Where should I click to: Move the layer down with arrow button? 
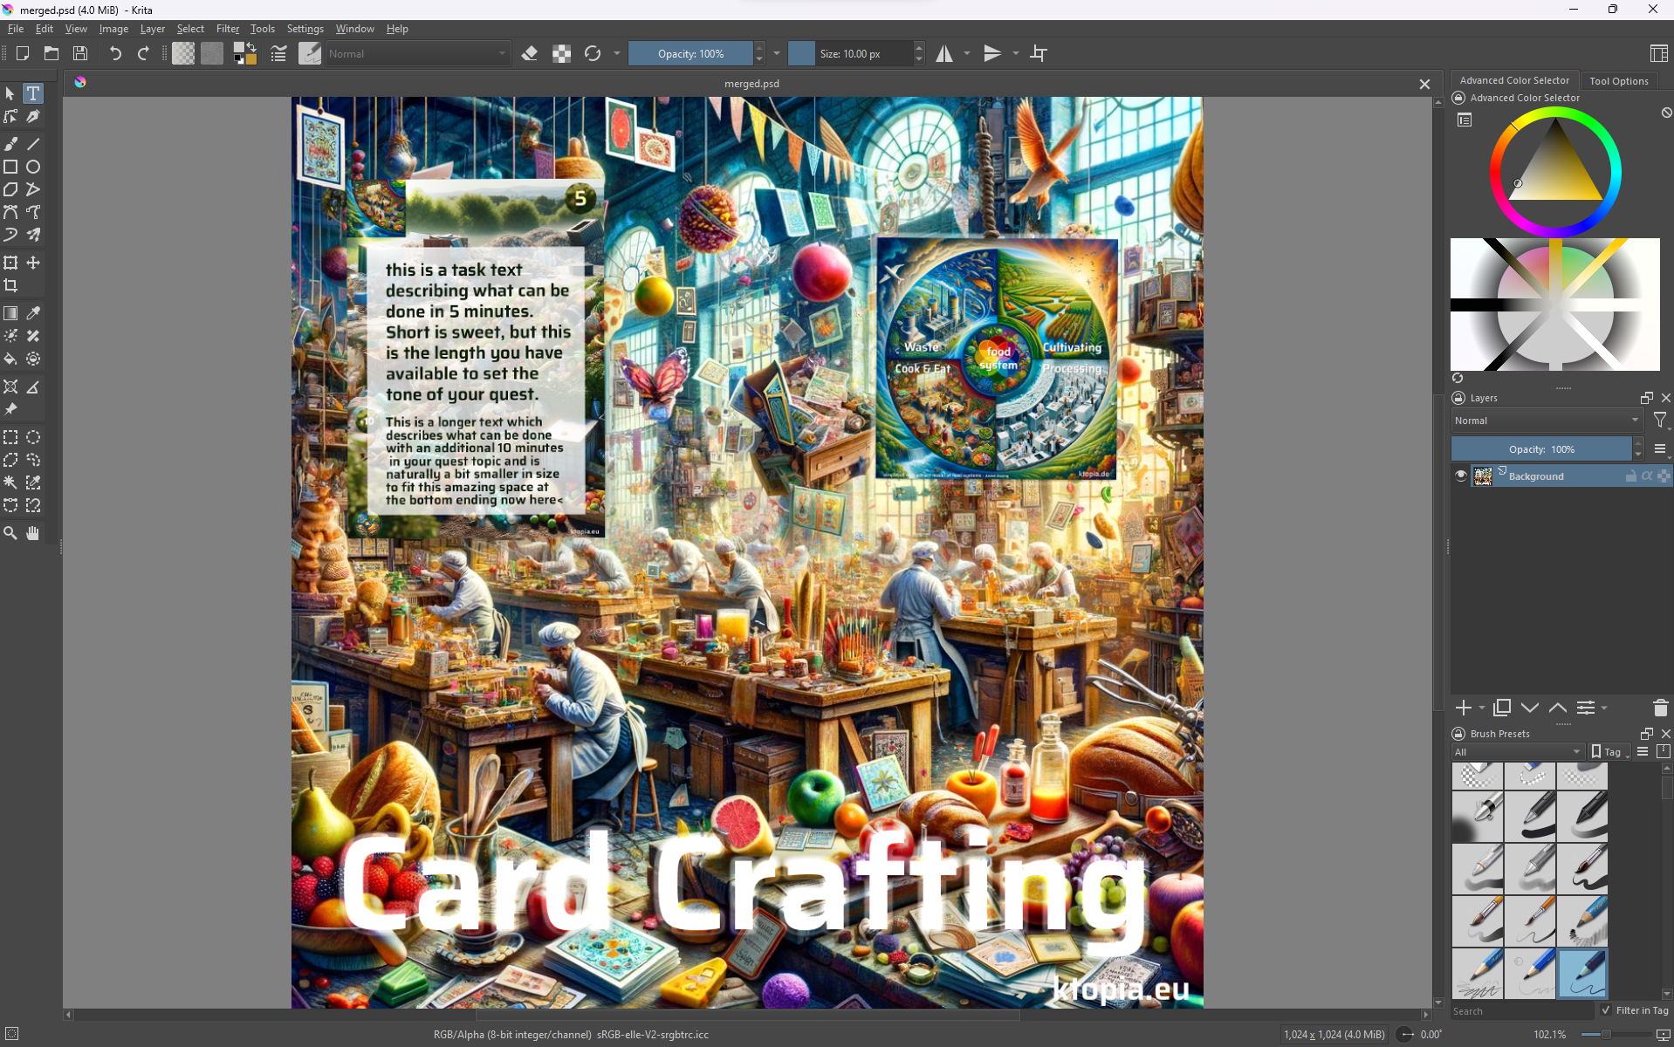point(1530,708)
